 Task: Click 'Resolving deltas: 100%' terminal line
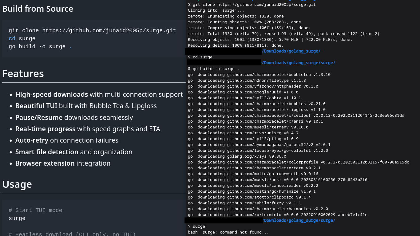[x=236, y=45]
